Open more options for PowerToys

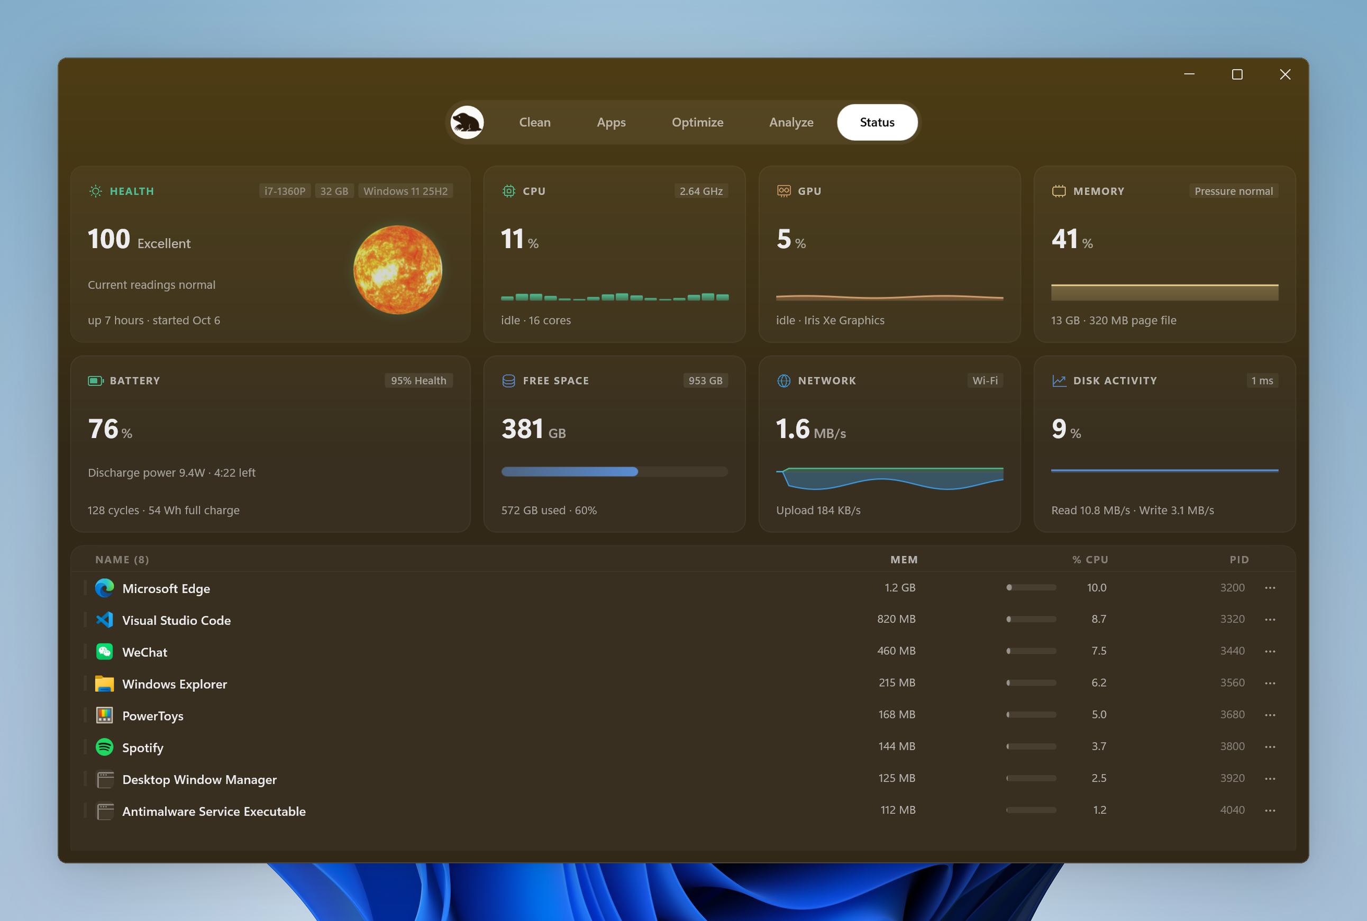[x=1270, y=714]
